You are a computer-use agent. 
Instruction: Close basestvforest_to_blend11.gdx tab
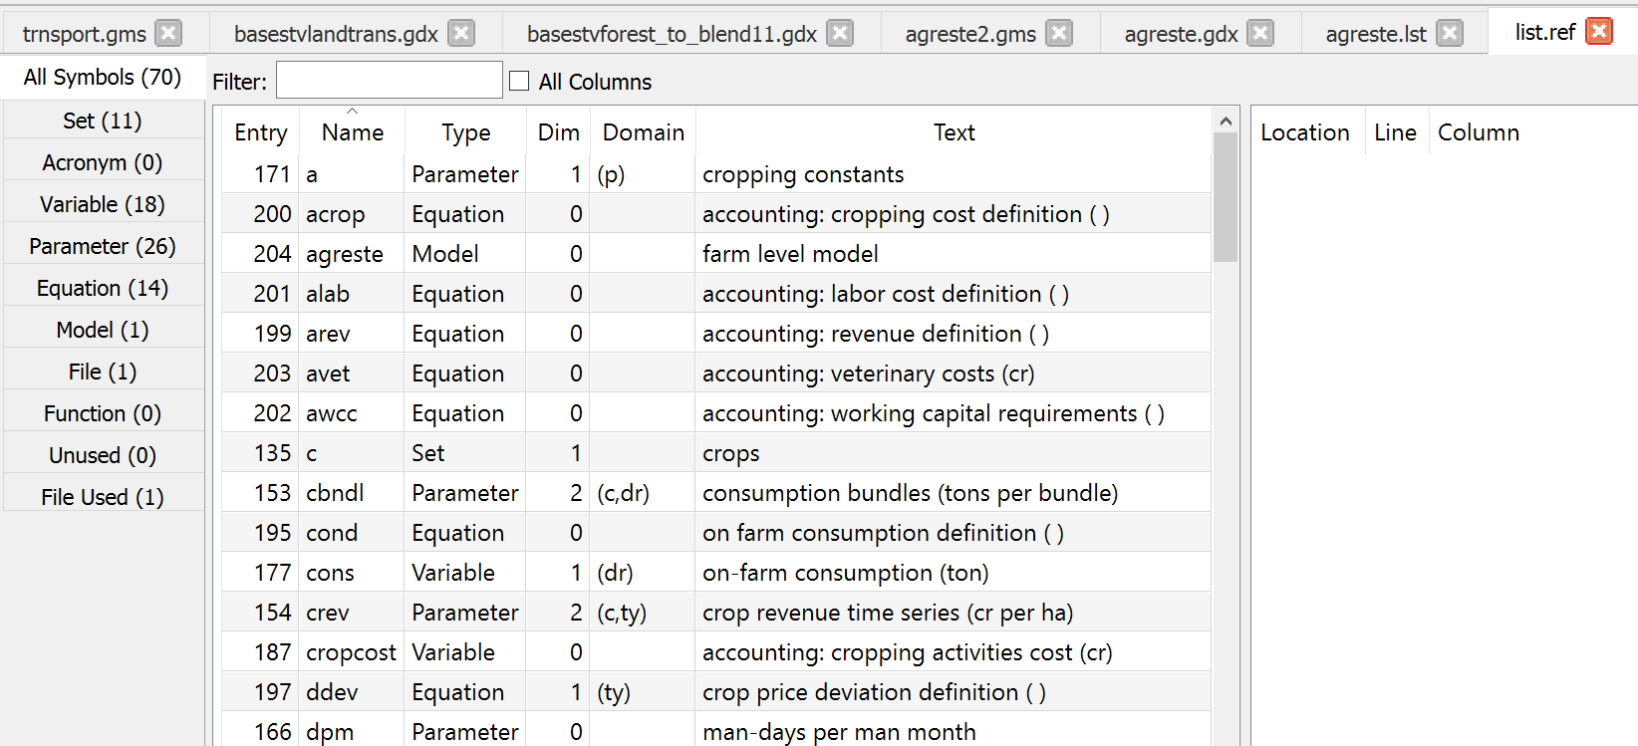841,34
